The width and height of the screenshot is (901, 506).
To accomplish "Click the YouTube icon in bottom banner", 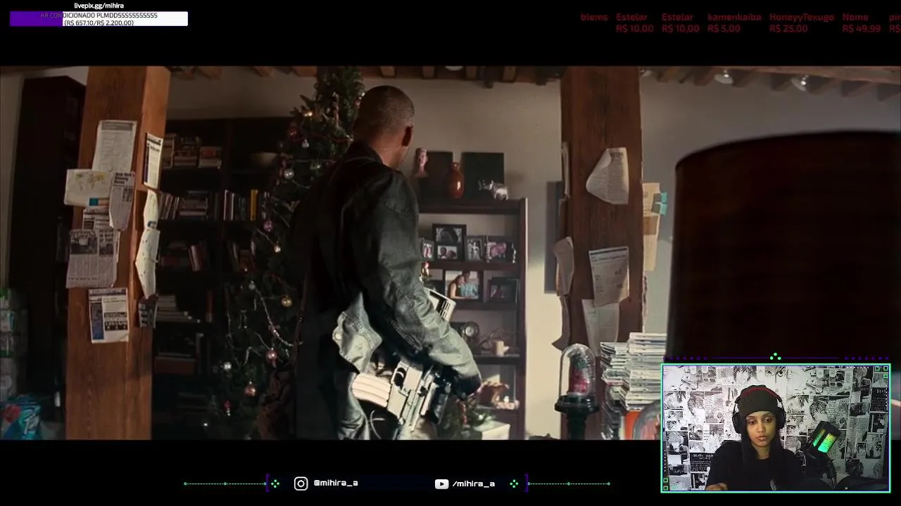I will [441, 484].
